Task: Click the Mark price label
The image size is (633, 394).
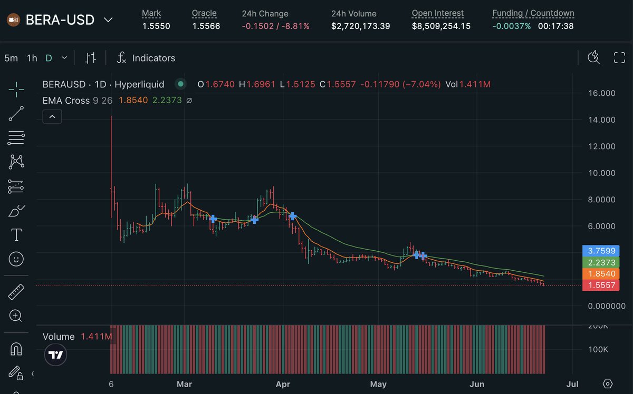Action: pos(152,13)
